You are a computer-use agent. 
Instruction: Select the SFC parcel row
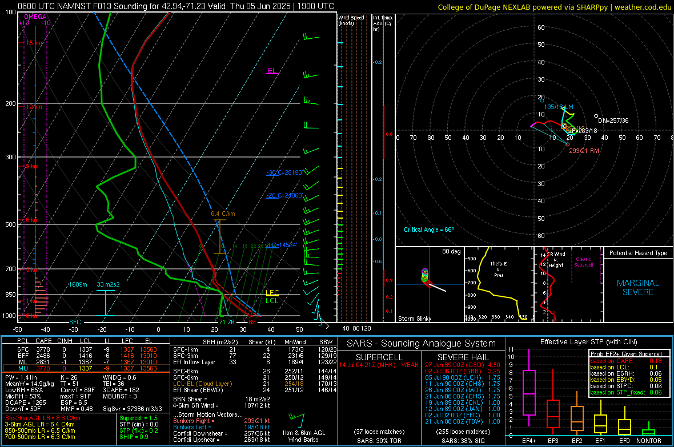(x=87, y=349)
